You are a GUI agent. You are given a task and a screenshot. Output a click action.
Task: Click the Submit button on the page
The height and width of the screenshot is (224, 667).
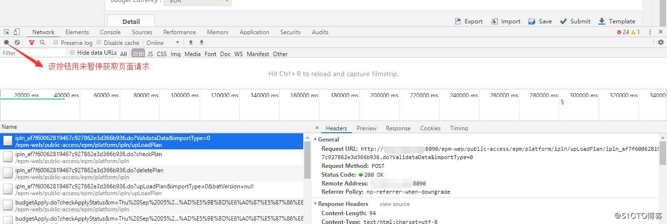tap(575, 21)
